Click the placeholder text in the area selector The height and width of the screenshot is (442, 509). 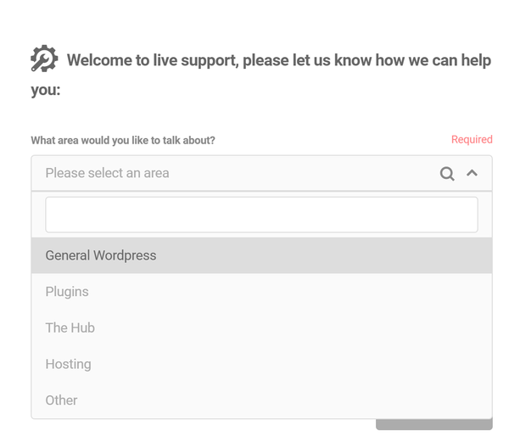(108, 173)
